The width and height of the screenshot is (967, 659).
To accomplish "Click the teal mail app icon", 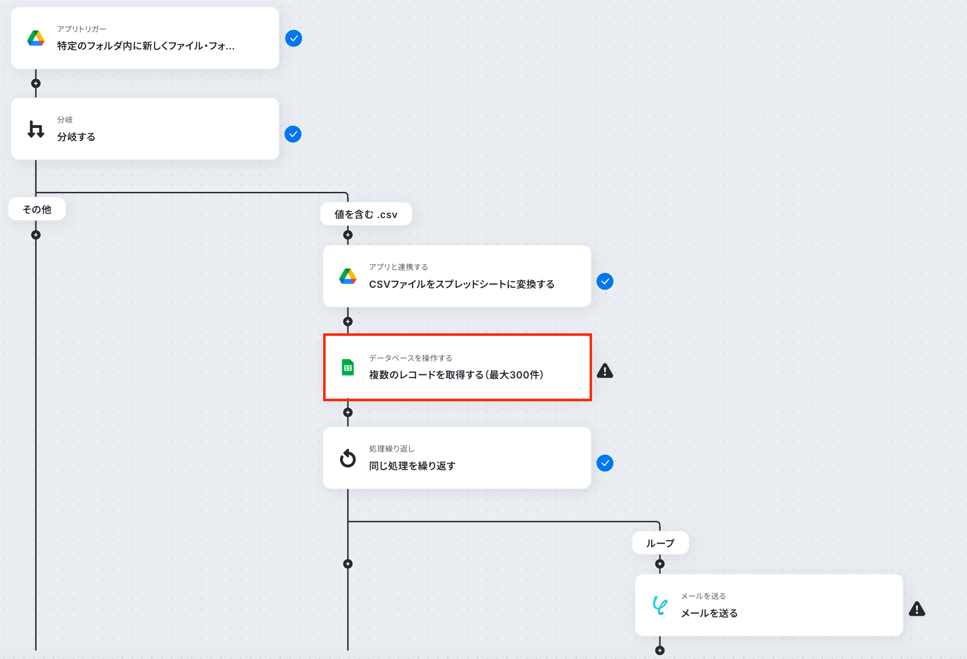I will click(660, 605).
